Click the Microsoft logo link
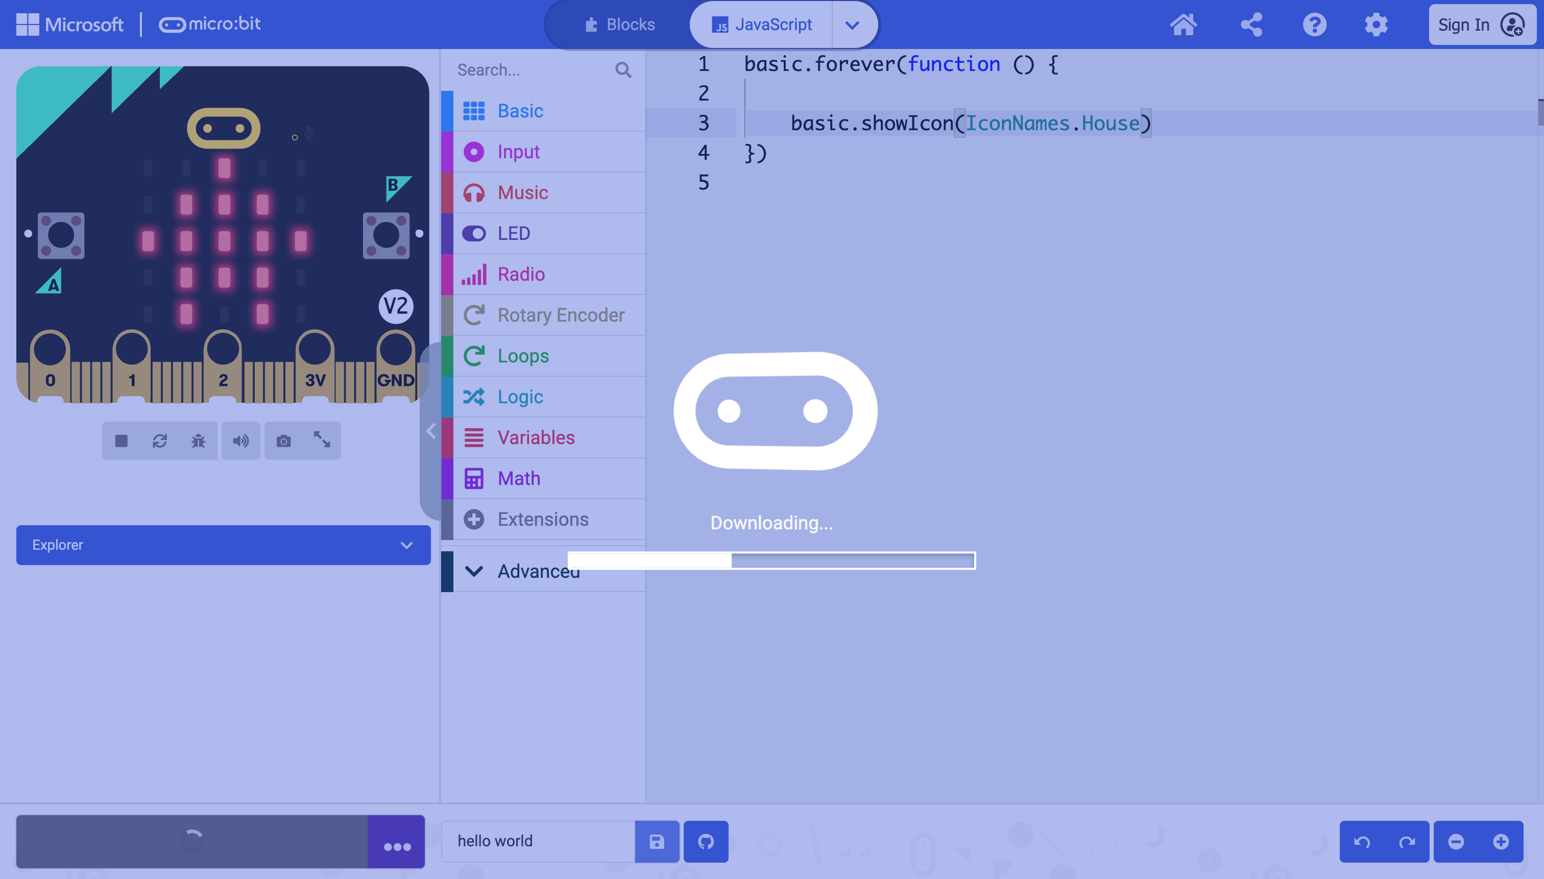 [x=70, y=25]
